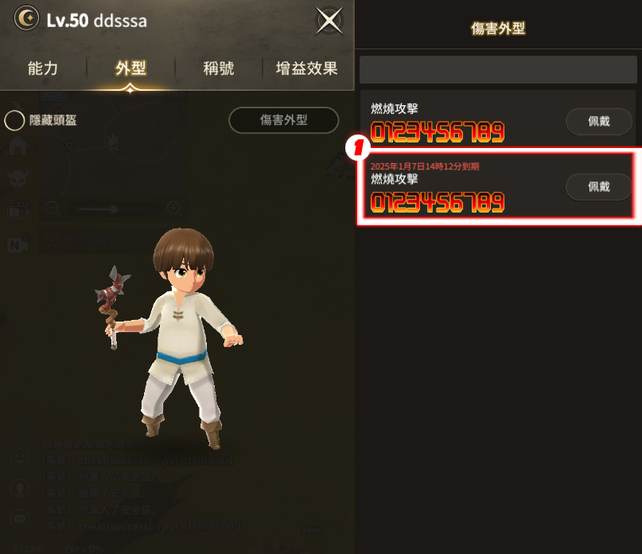Click the map zoom slider handle

pos(114,209)
